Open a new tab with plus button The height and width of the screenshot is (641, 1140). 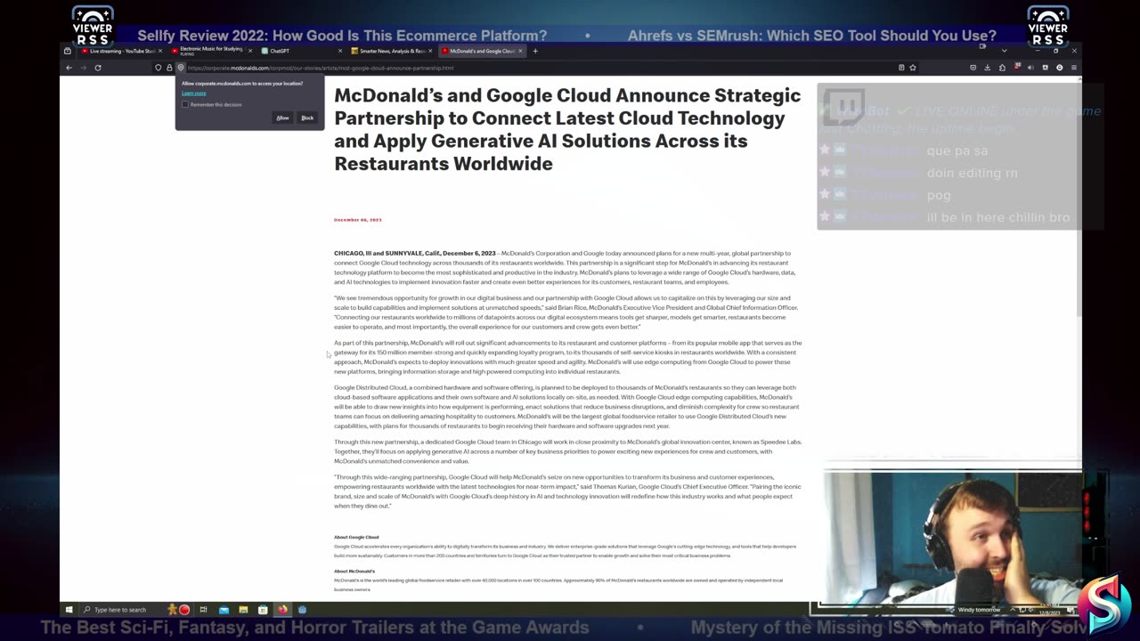pos(535,51)
